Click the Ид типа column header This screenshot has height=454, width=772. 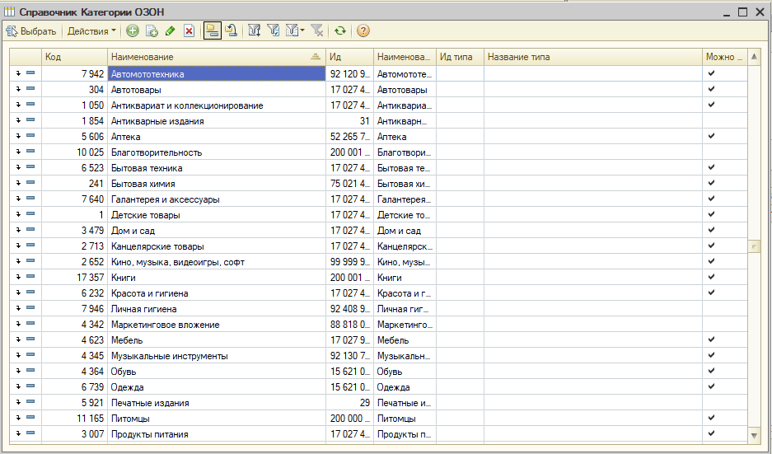pos(460,57)
